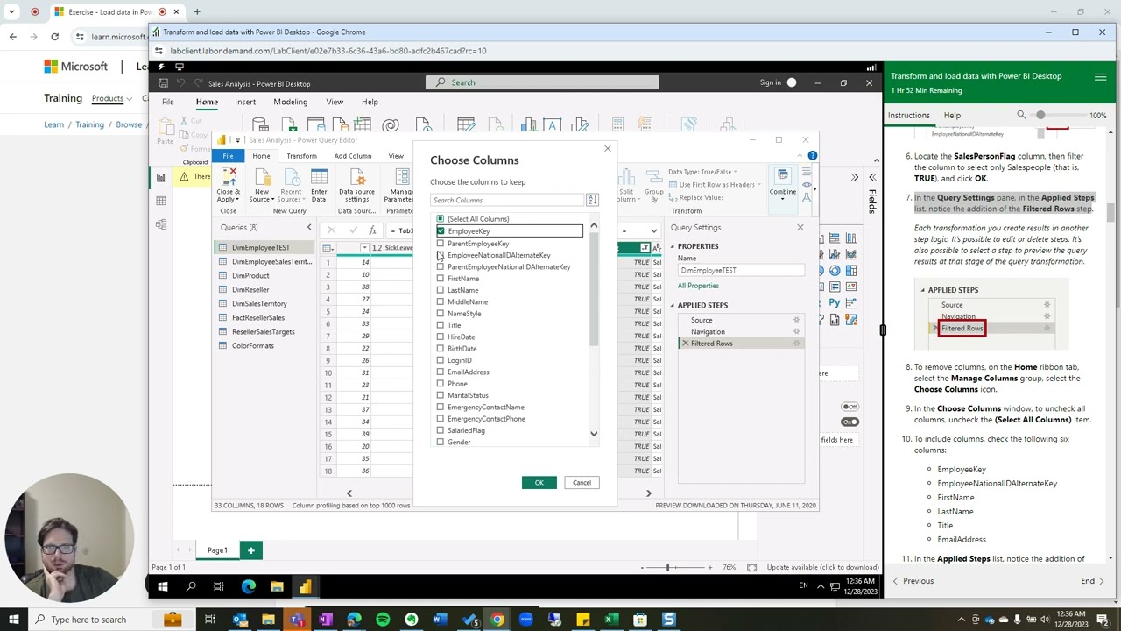Click gear icon next to Navigation step
The width and height of the screenshot is (1121, 631).
pyautogui.click(x=796, y=331)
